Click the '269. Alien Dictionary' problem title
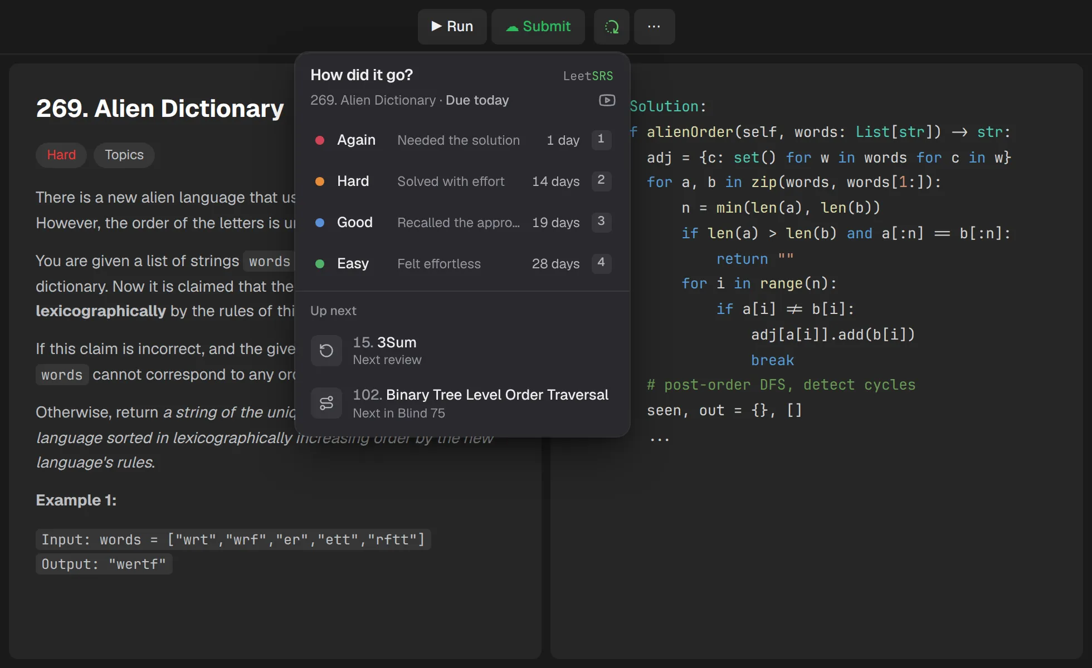The height and width of the screenshot is (668, 1092). [x=160, y=108]
